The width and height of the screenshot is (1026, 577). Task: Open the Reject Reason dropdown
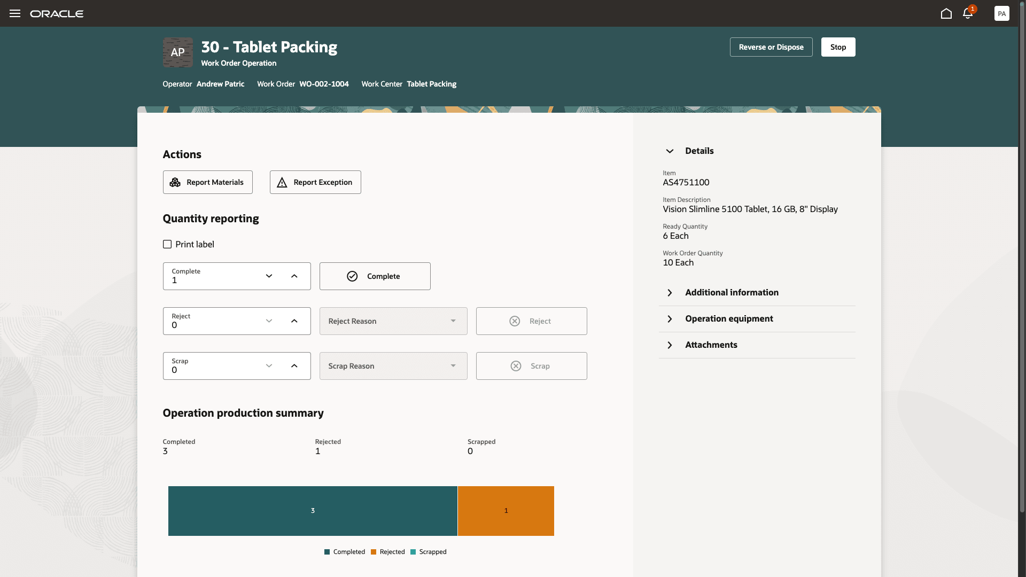point(393,321)
